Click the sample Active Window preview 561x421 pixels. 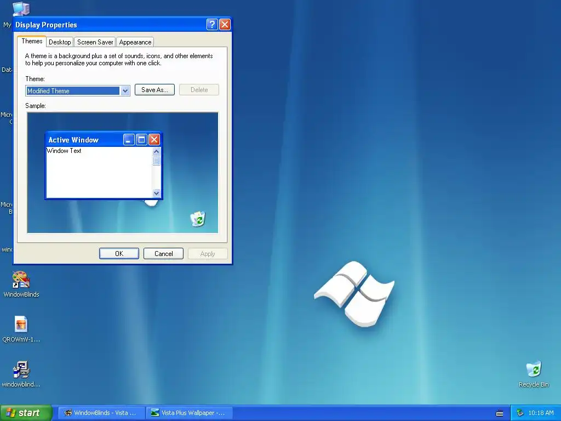104,166
